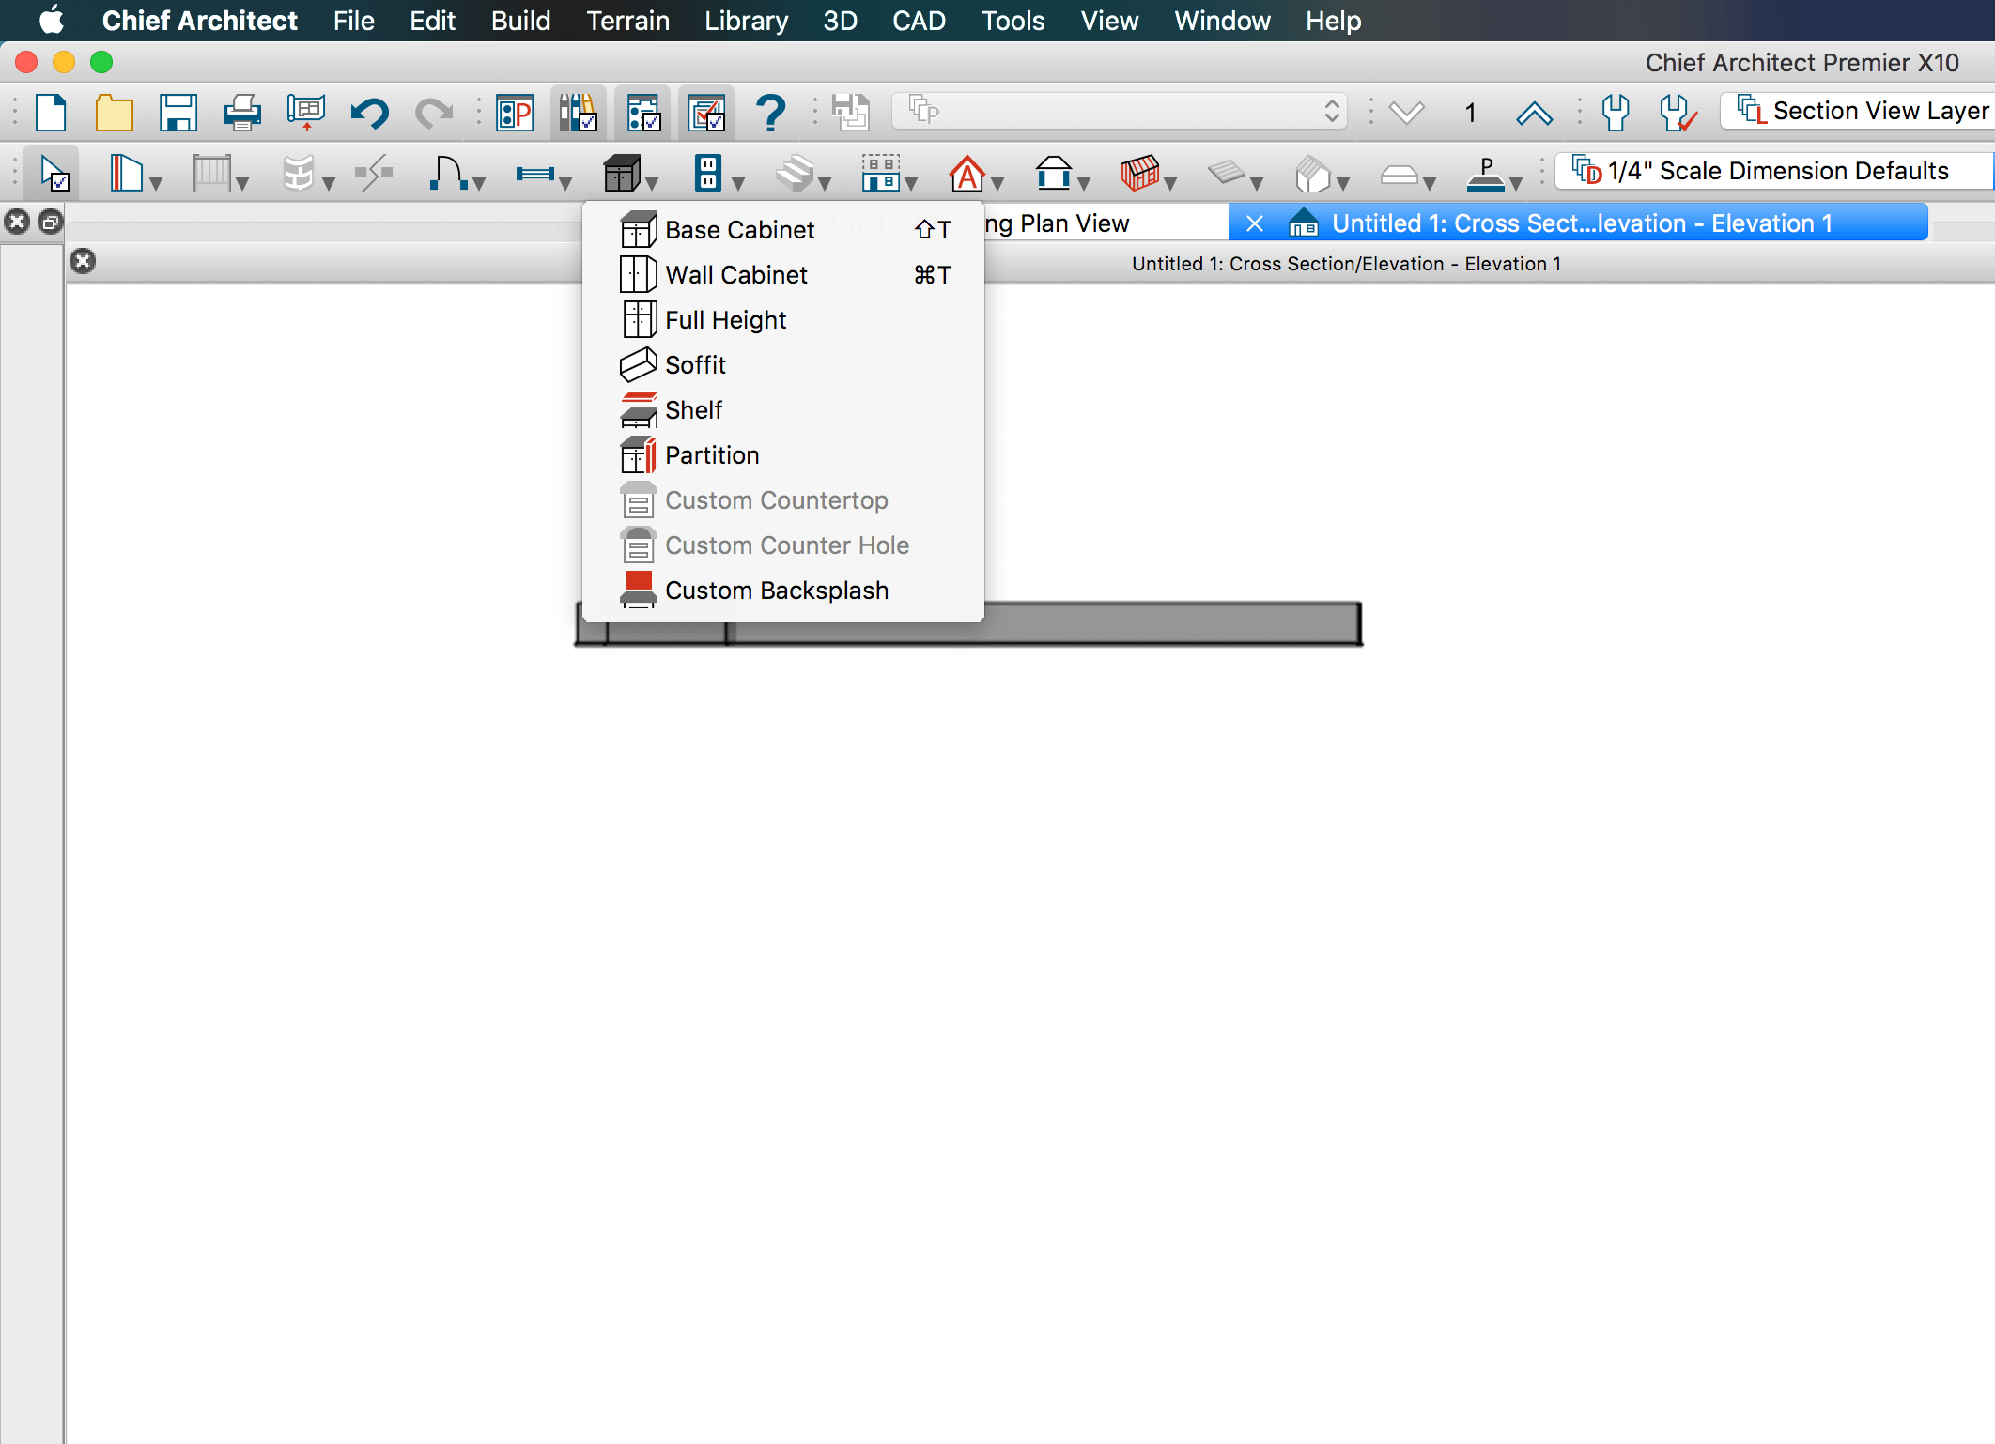Undo the last action

click(x=369, y=113)
